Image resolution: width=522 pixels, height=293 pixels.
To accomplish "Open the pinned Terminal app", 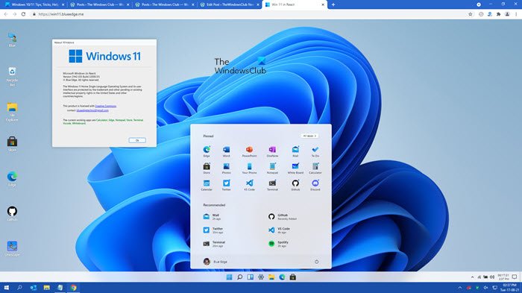I will pos(272,185).
